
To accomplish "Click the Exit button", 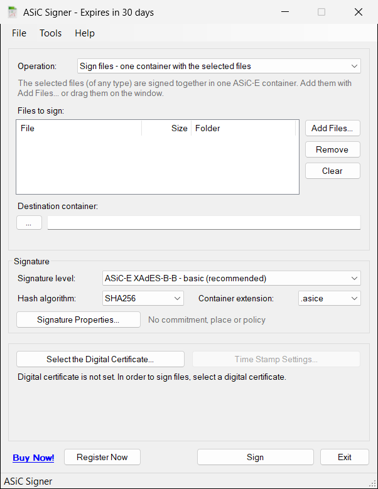I will [x=345, y=457].
